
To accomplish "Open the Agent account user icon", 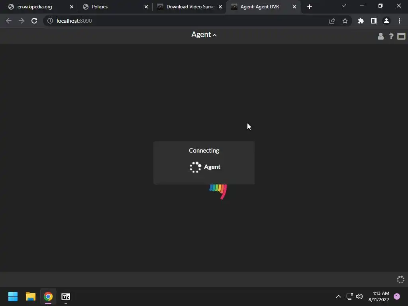I will (381, 36).
